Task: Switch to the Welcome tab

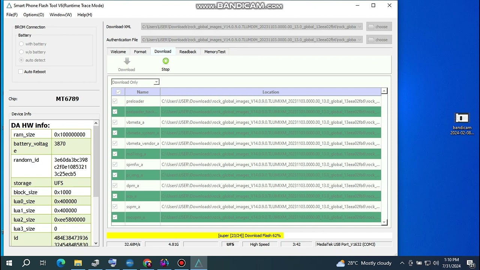Action: point(118,52)
